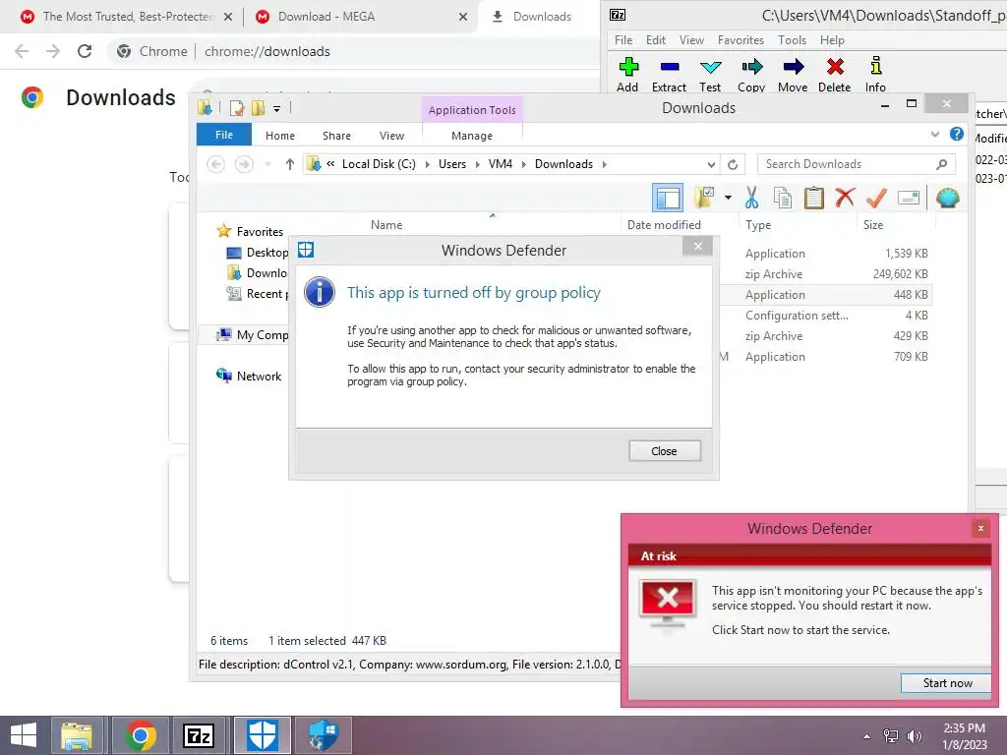Click the folder options icon with checkbox
The width and height of the screenshot is (1007, 755).
(704, 198)
